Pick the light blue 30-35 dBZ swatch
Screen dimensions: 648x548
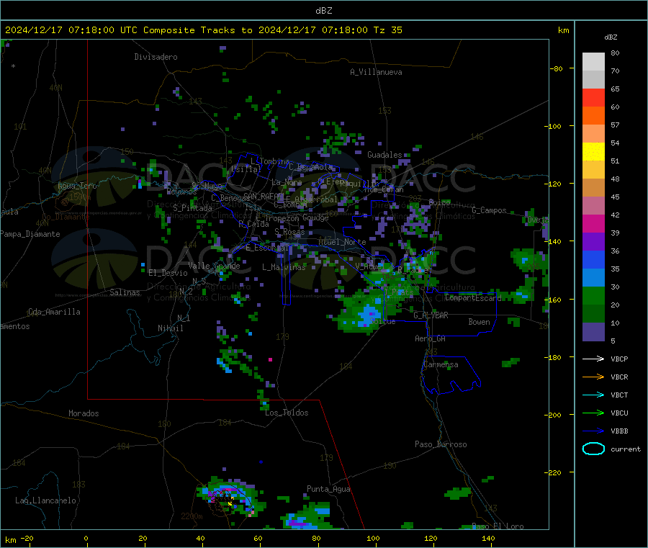(x=593, y=278)
